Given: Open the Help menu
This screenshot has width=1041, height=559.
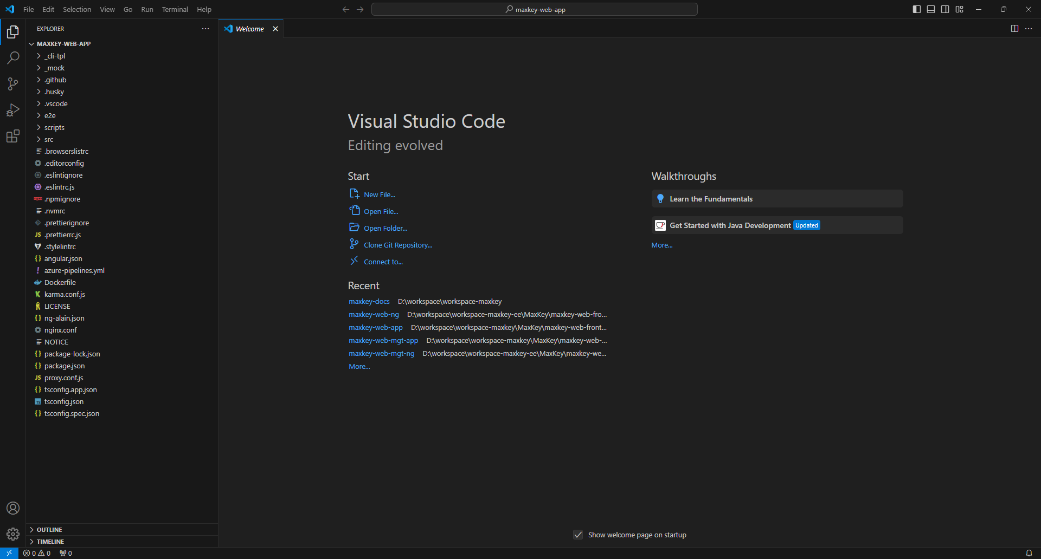Looking at the screenshot, I should (x=204, y=9).
